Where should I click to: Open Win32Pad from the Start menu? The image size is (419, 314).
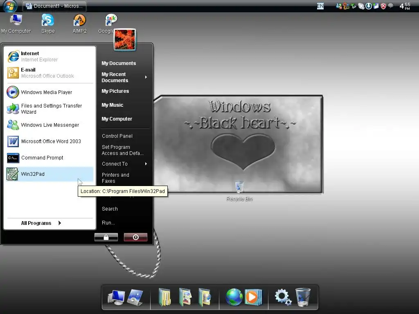point(50,174)
